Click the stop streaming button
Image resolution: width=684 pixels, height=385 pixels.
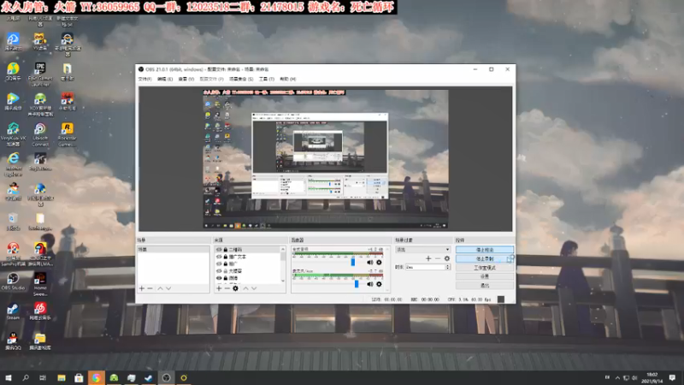485,250
